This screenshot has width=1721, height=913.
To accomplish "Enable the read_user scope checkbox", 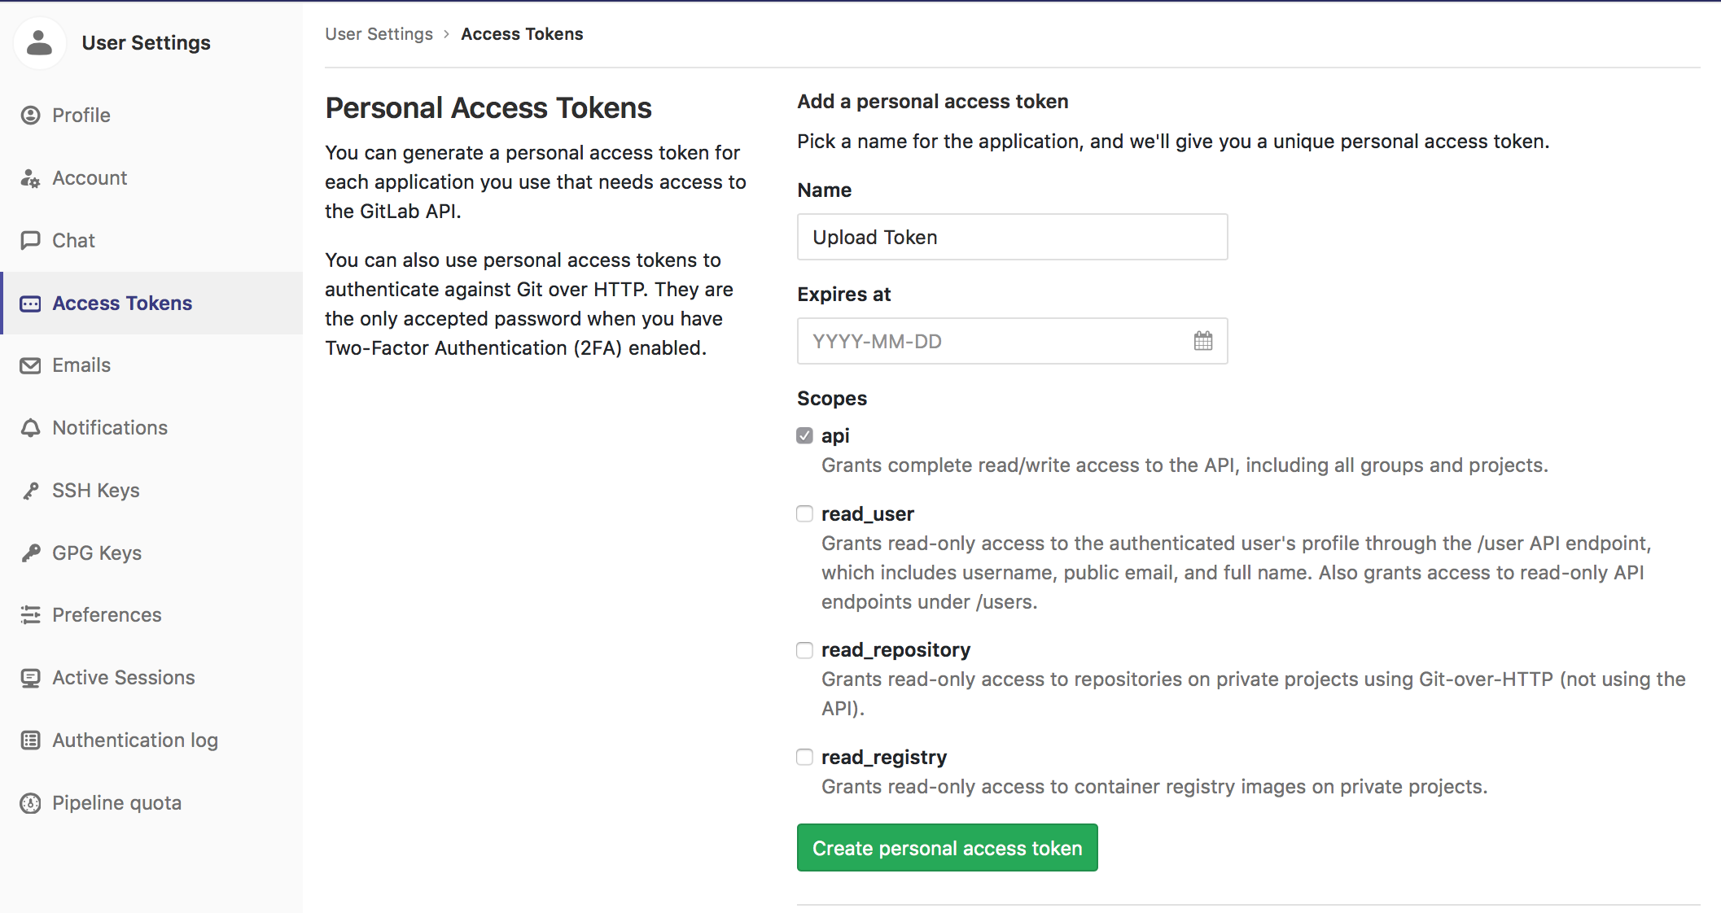I will (804, 513).
